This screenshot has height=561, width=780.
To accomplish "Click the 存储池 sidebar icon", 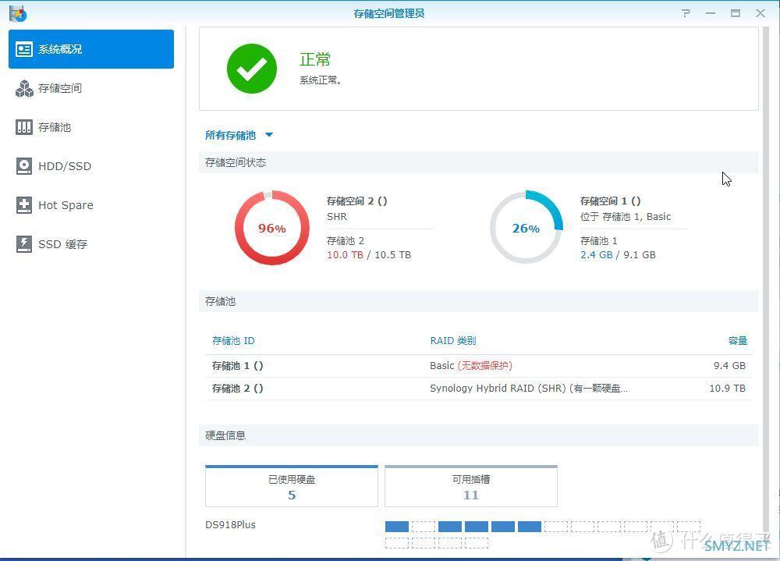I will 24,127.
